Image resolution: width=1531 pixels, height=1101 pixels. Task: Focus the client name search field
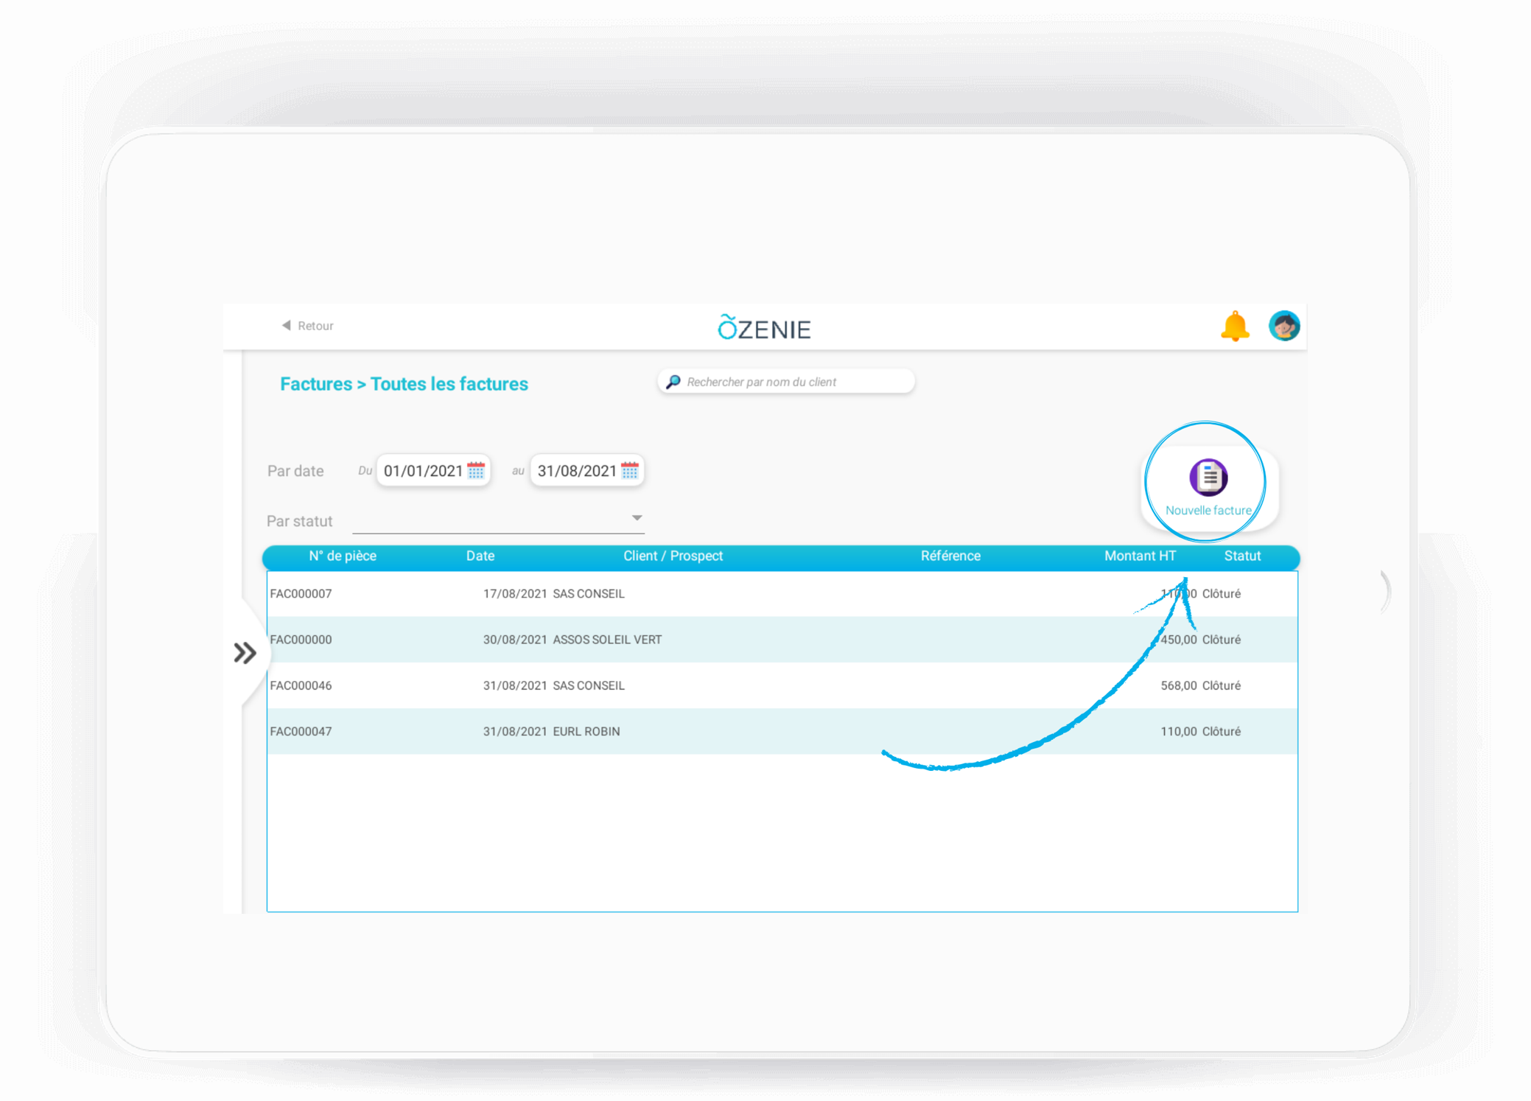pyautogui.click(x=786, y=382)
